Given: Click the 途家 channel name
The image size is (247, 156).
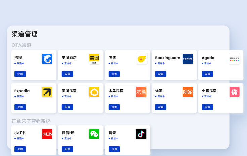Looking at the screenshot, I should click(159, 91).
